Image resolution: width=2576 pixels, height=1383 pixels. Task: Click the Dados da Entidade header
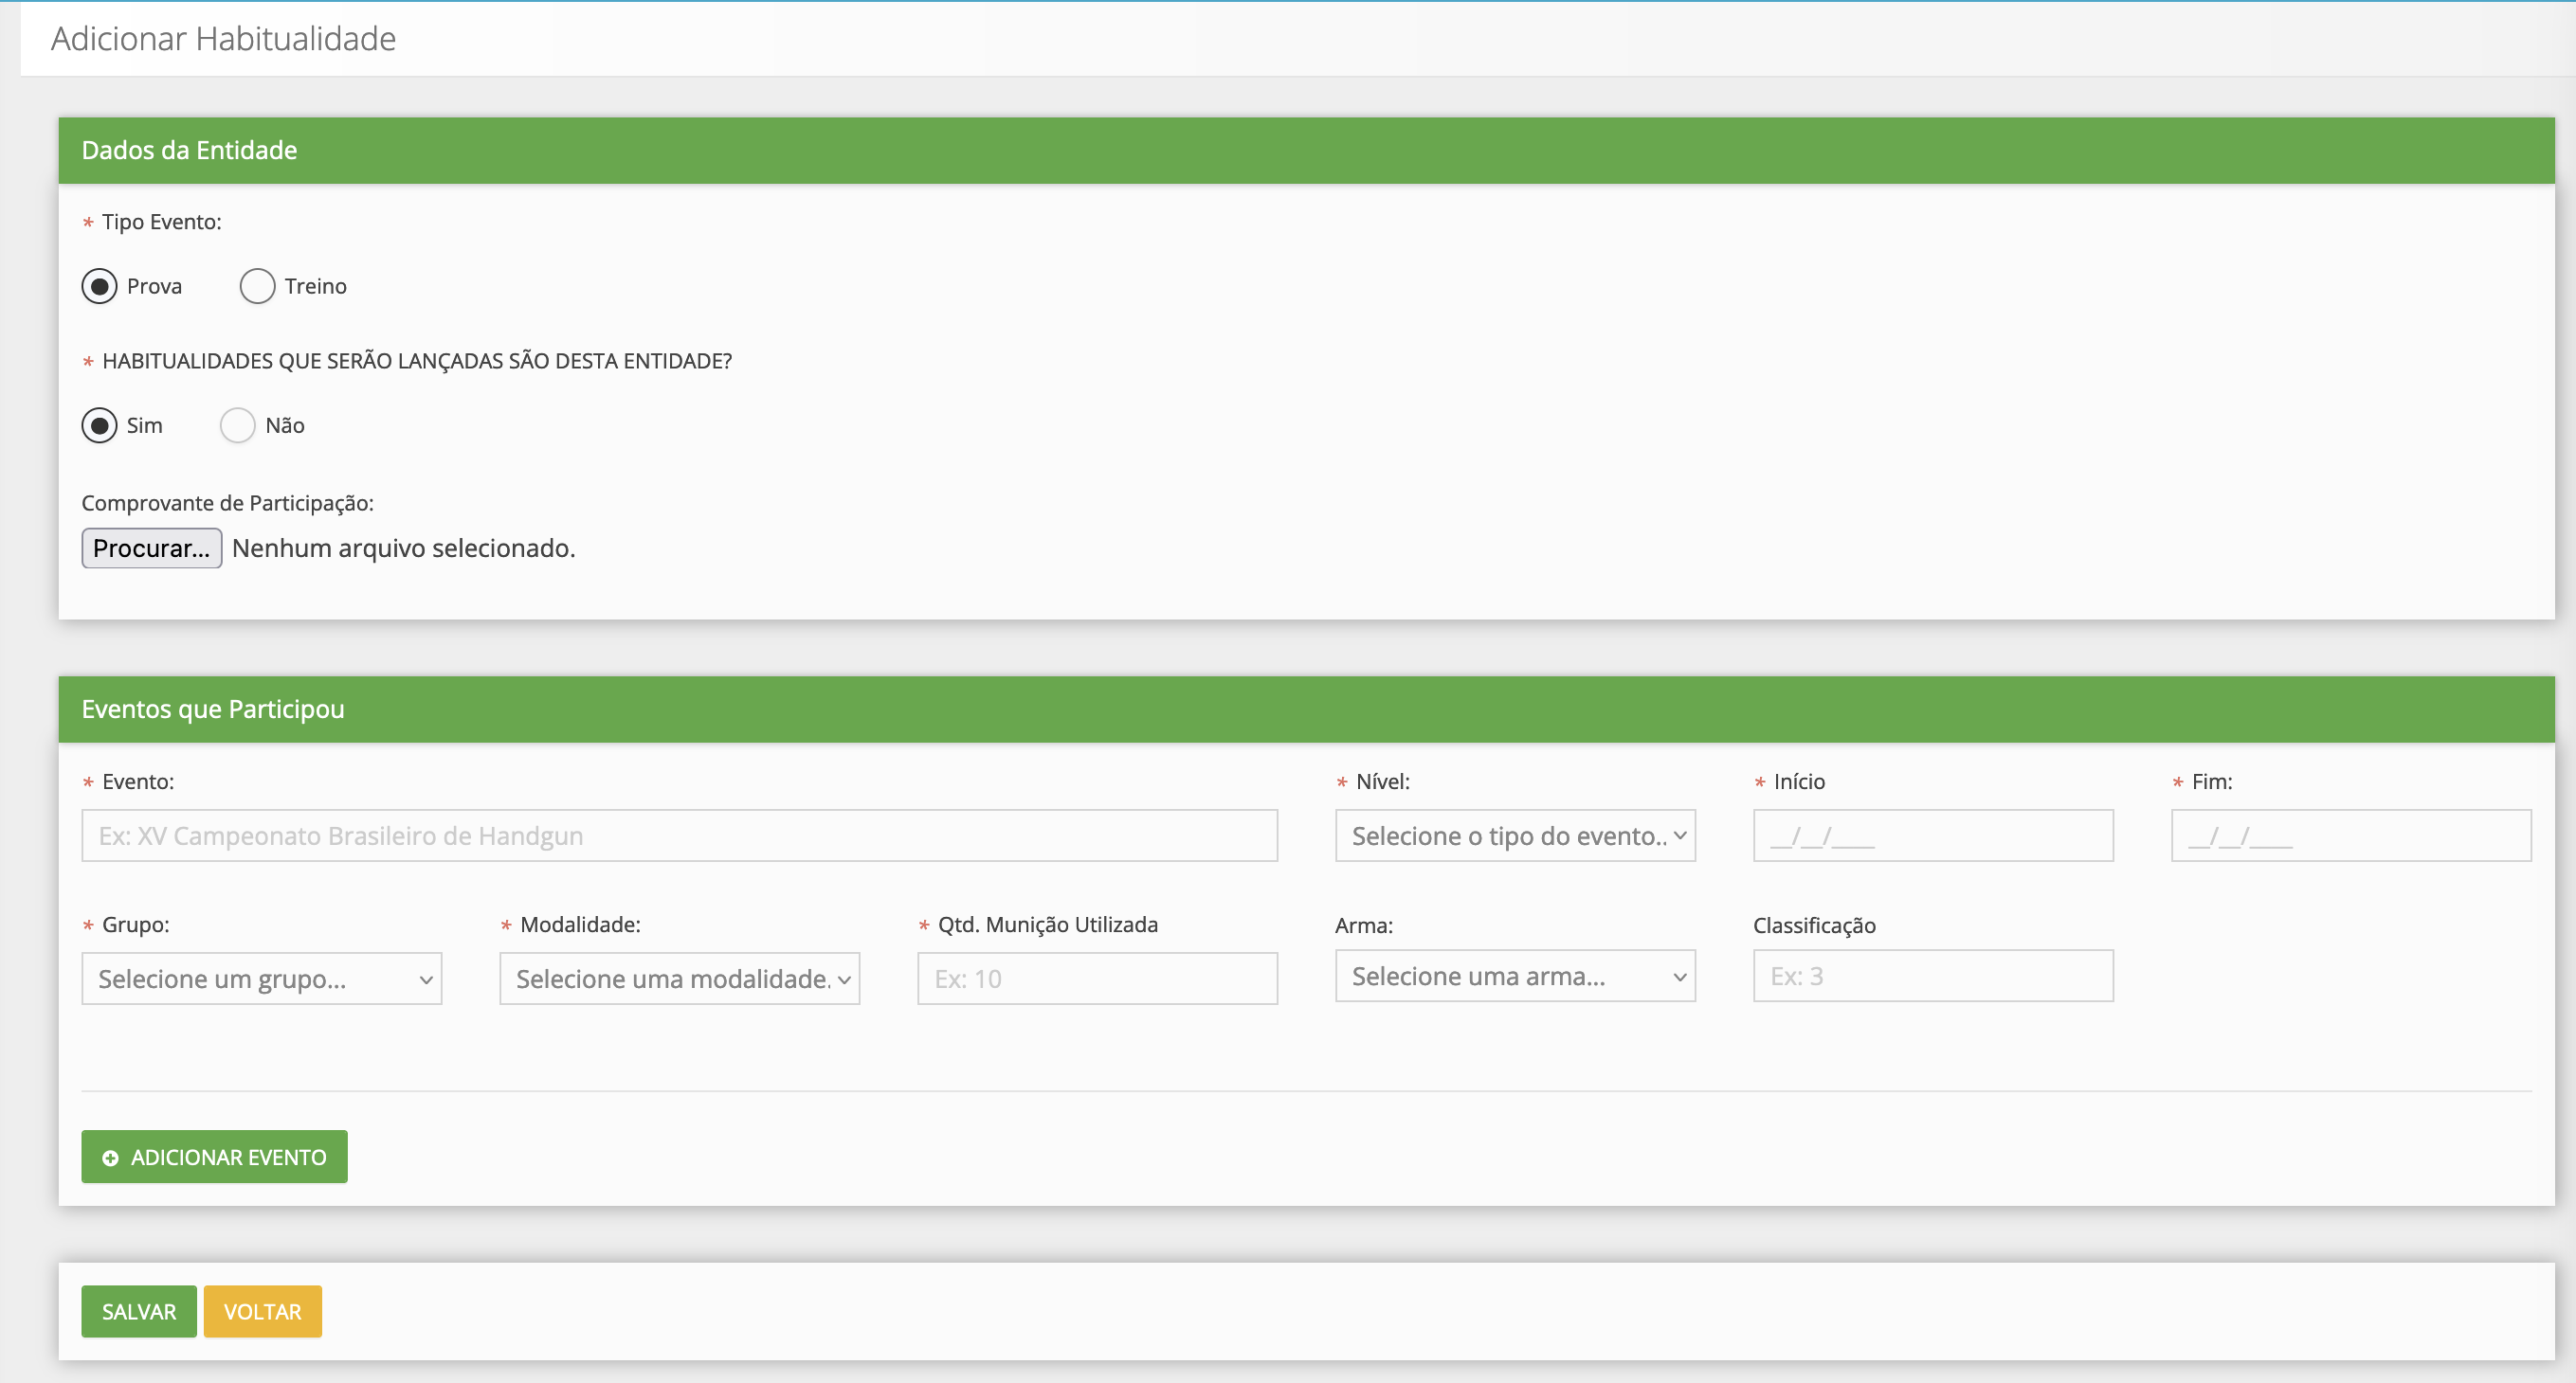pos(1306,151)
